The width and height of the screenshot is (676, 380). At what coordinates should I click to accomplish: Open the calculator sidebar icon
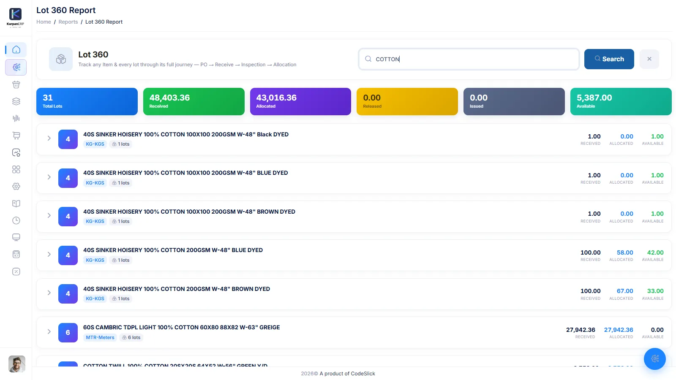16,254
